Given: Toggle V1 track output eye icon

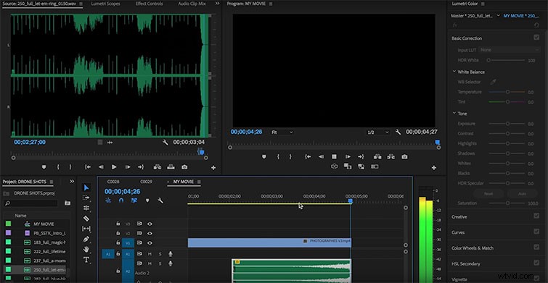Looking at the screenshot, I should [150, 242].
